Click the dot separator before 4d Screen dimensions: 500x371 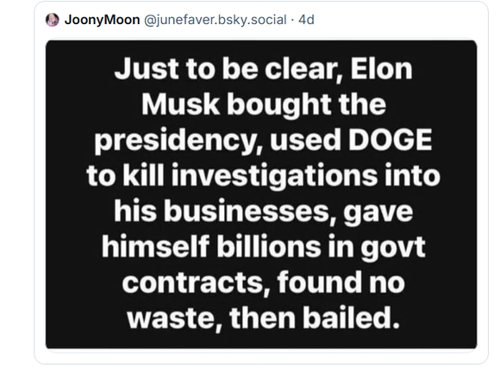click(x=292, y=20)
